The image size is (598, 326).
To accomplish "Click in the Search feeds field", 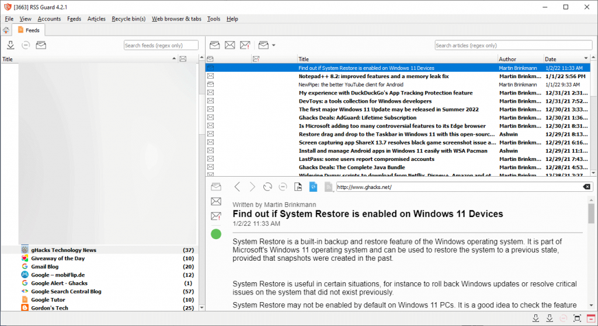I will coord(161,45).
